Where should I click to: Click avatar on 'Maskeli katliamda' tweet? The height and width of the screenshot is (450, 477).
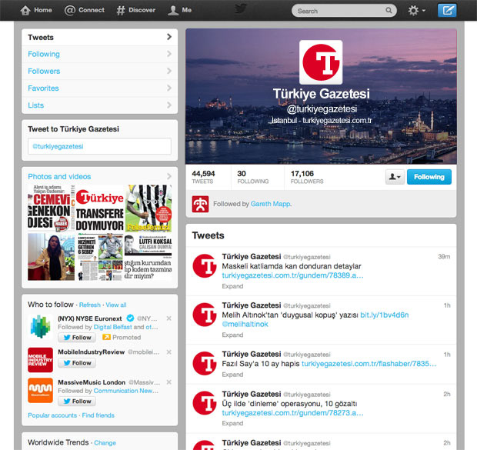click(205, 266)
